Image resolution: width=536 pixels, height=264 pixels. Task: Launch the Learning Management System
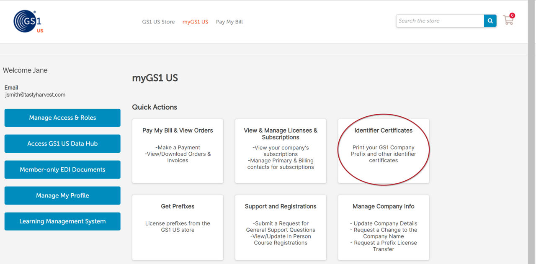[x=62, y=221]
